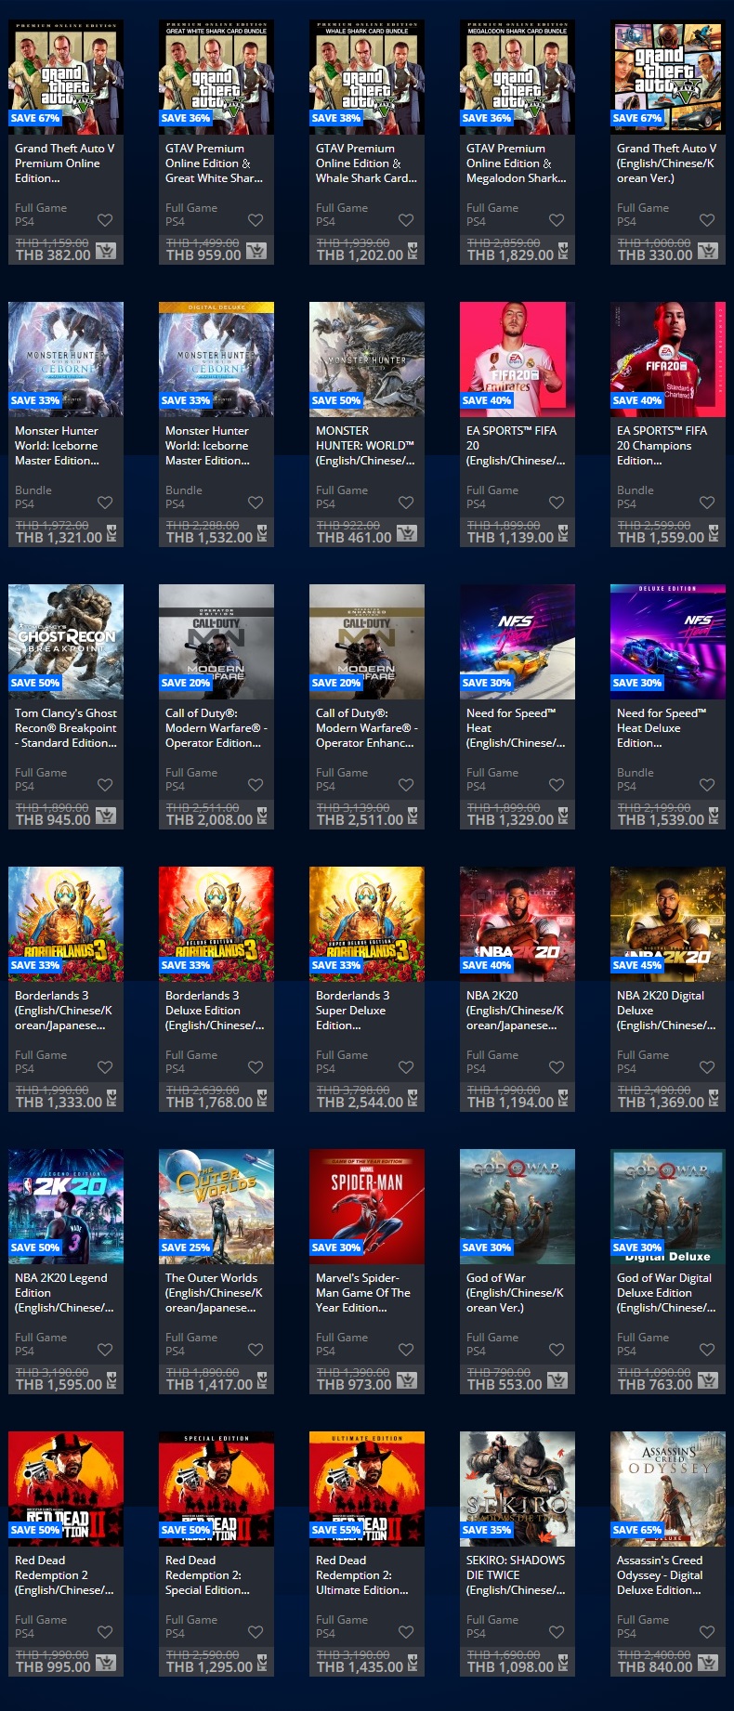Heart icon for MONSTER HUNTER: WORLD full game
This screenshot has width=734, height=1711.
(x=406, y=503)
